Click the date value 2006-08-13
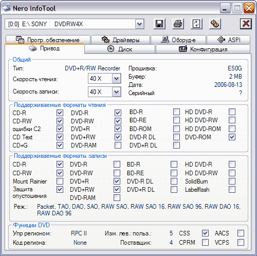The height and width of the screenshot is (256, 257). tap(228, 85)
